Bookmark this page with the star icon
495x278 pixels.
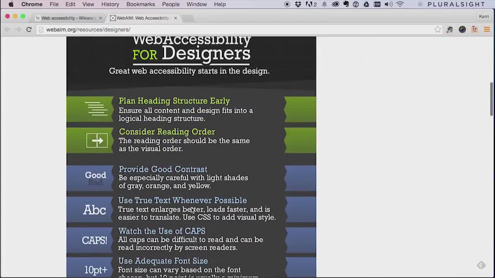tap(437, 29)
